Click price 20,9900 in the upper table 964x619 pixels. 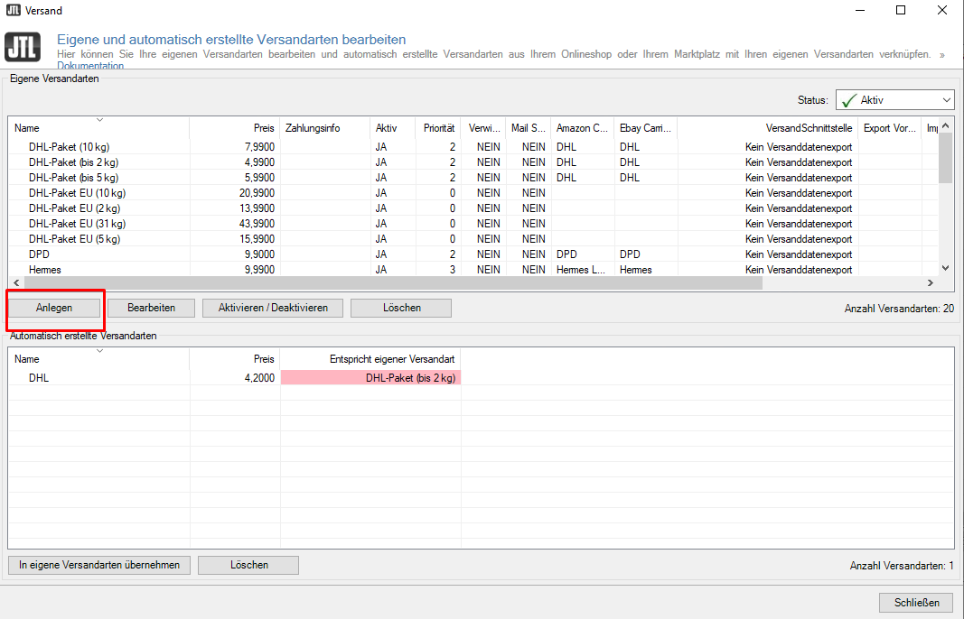[257, 193]
